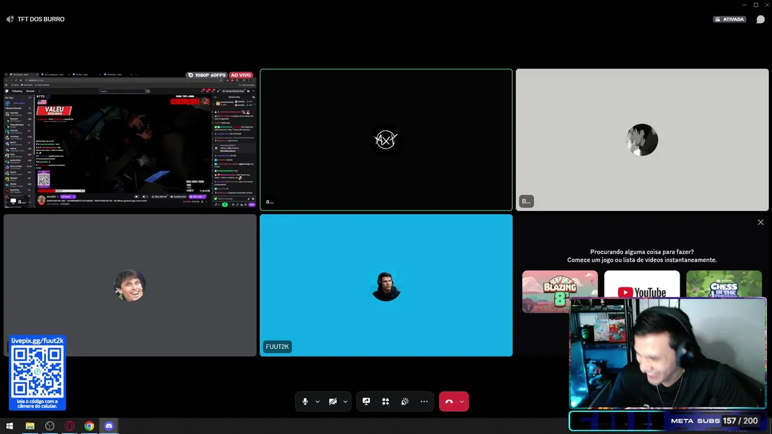
Task: Open the camera options arrow
Action: (x=346, y=401)
